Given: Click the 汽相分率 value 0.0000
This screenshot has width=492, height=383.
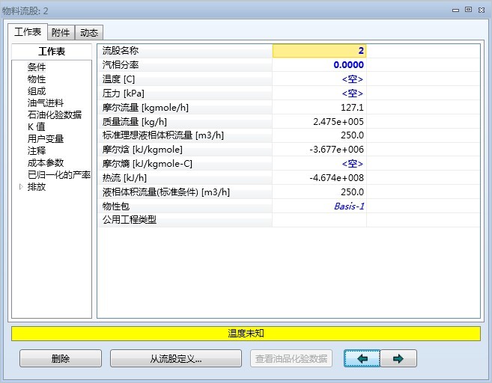Looking at the screenshot, I should click(319, 65).
